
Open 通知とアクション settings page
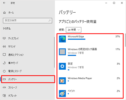[x=16, y=55]
